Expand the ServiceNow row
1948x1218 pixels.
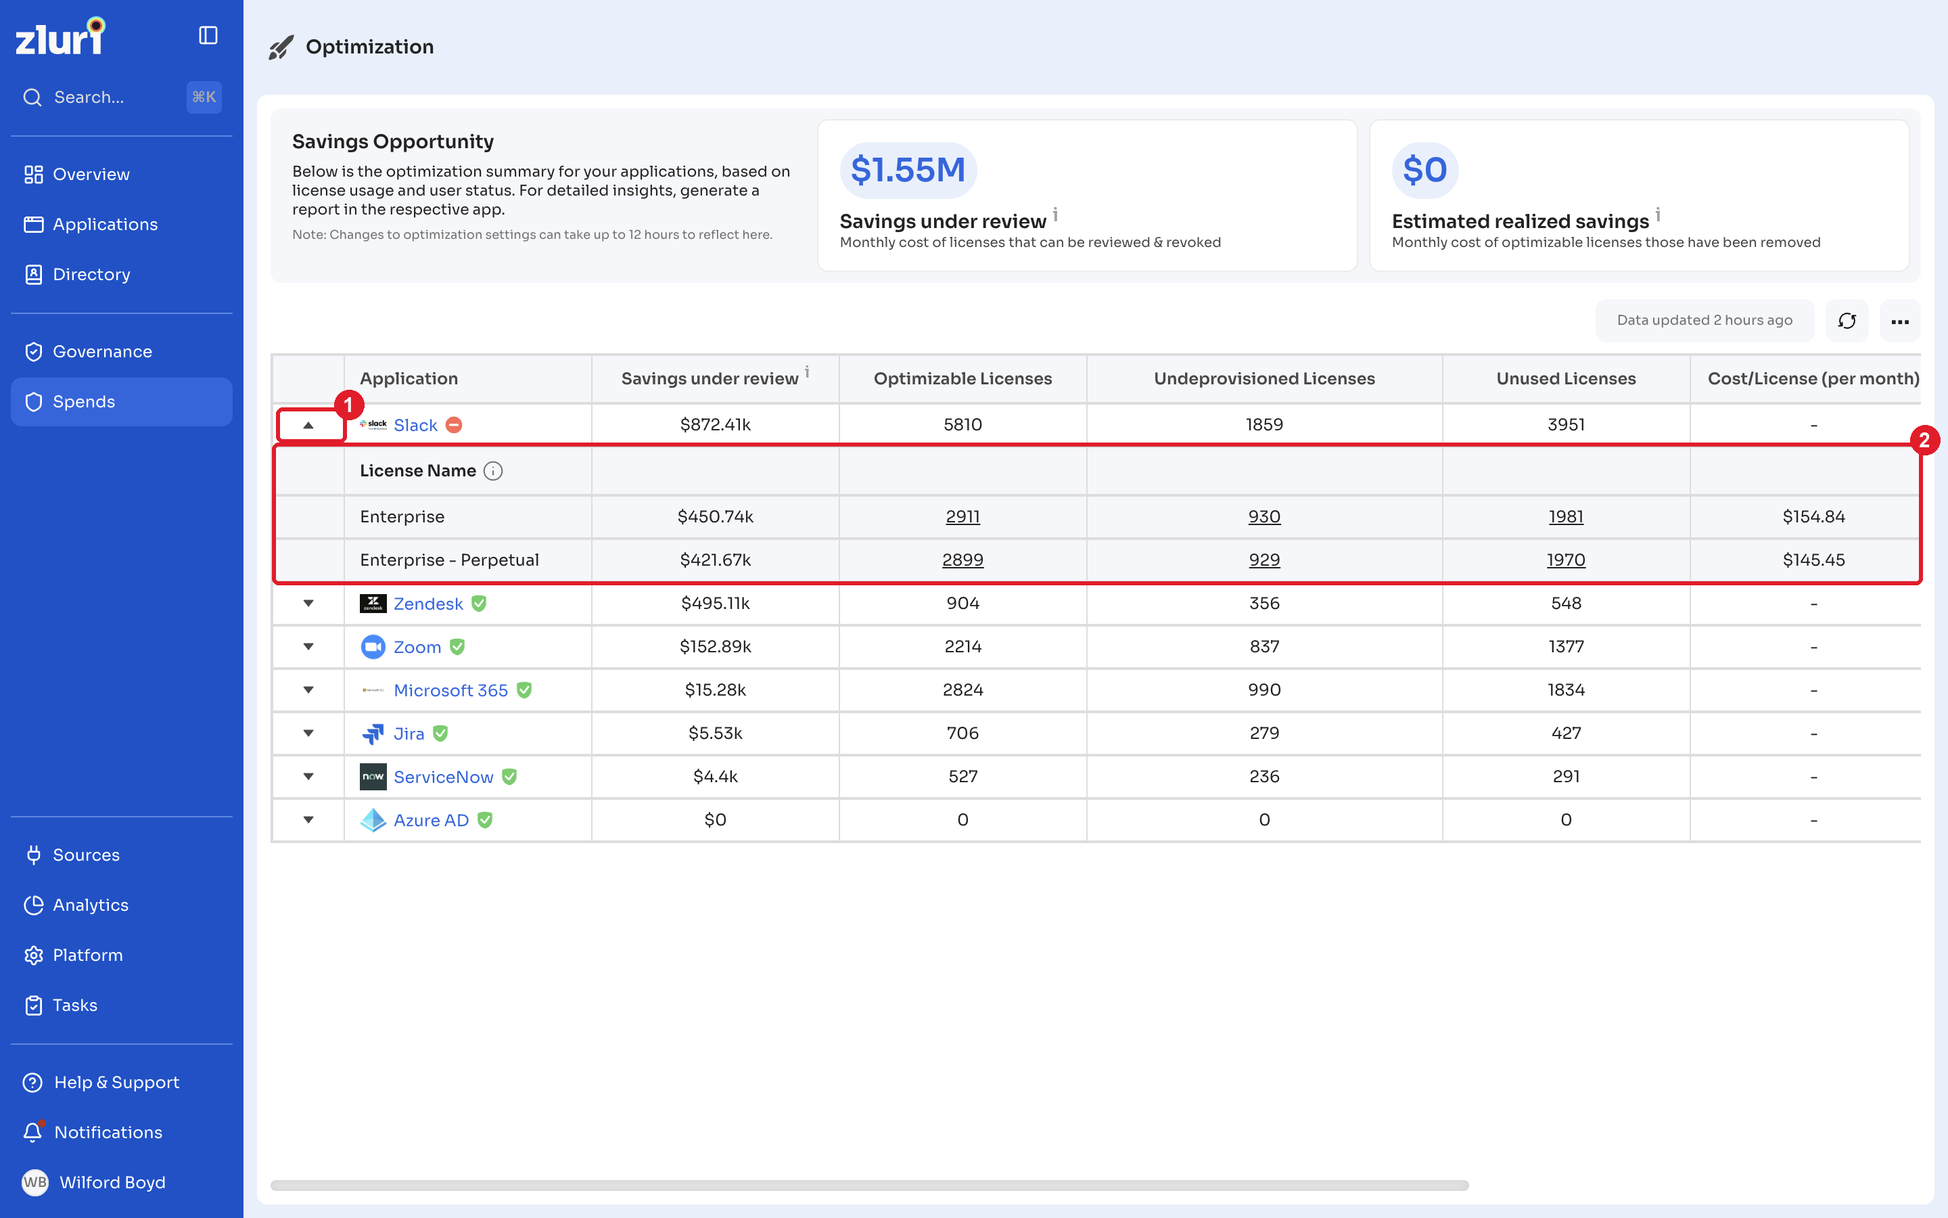308,777
